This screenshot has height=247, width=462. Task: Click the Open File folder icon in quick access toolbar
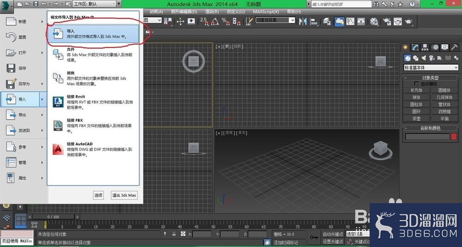(28, 4)
